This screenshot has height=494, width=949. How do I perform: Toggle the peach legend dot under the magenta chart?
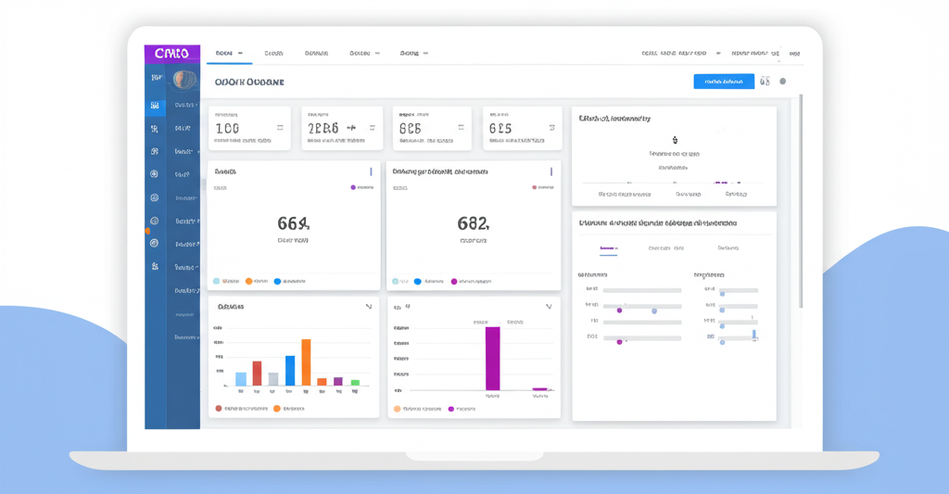pyautogui.click(x=397, y=410)
